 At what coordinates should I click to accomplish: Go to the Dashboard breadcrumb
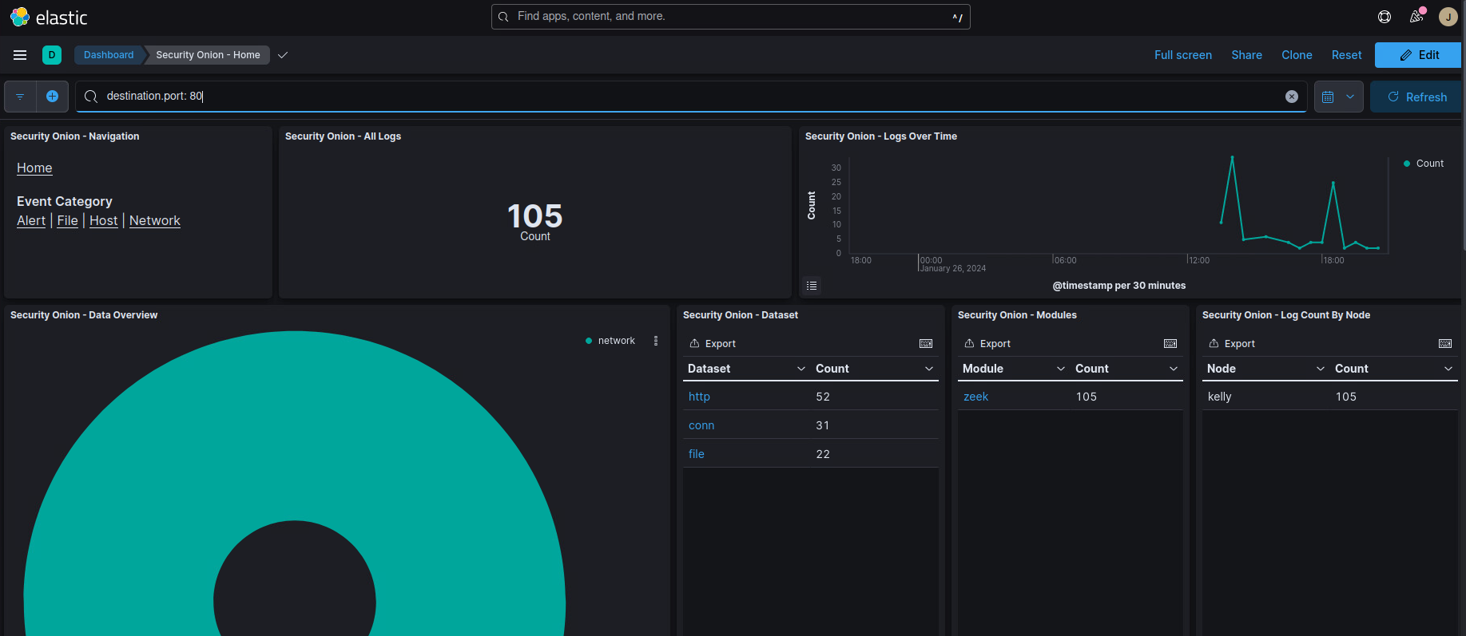109,55
